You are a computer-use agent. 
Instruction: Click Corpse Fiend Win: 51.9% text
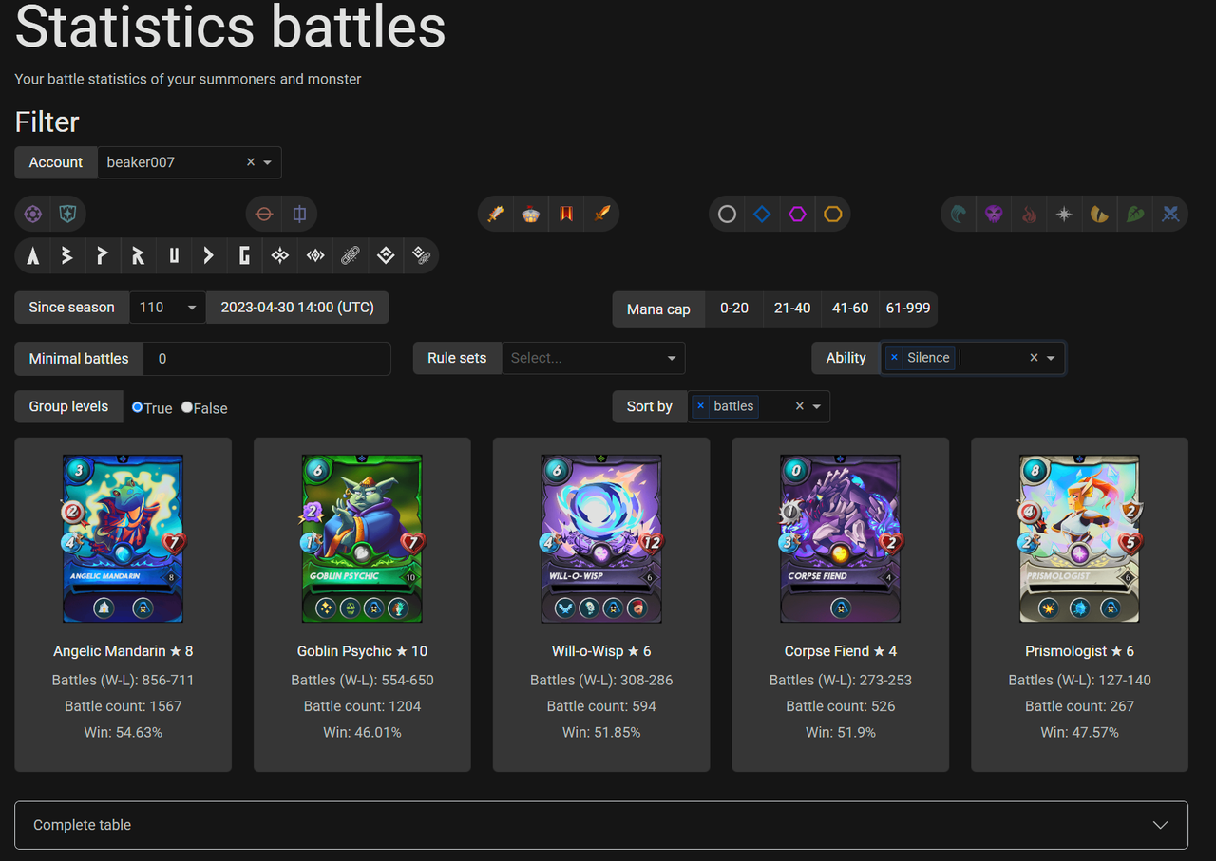(841, 733)
